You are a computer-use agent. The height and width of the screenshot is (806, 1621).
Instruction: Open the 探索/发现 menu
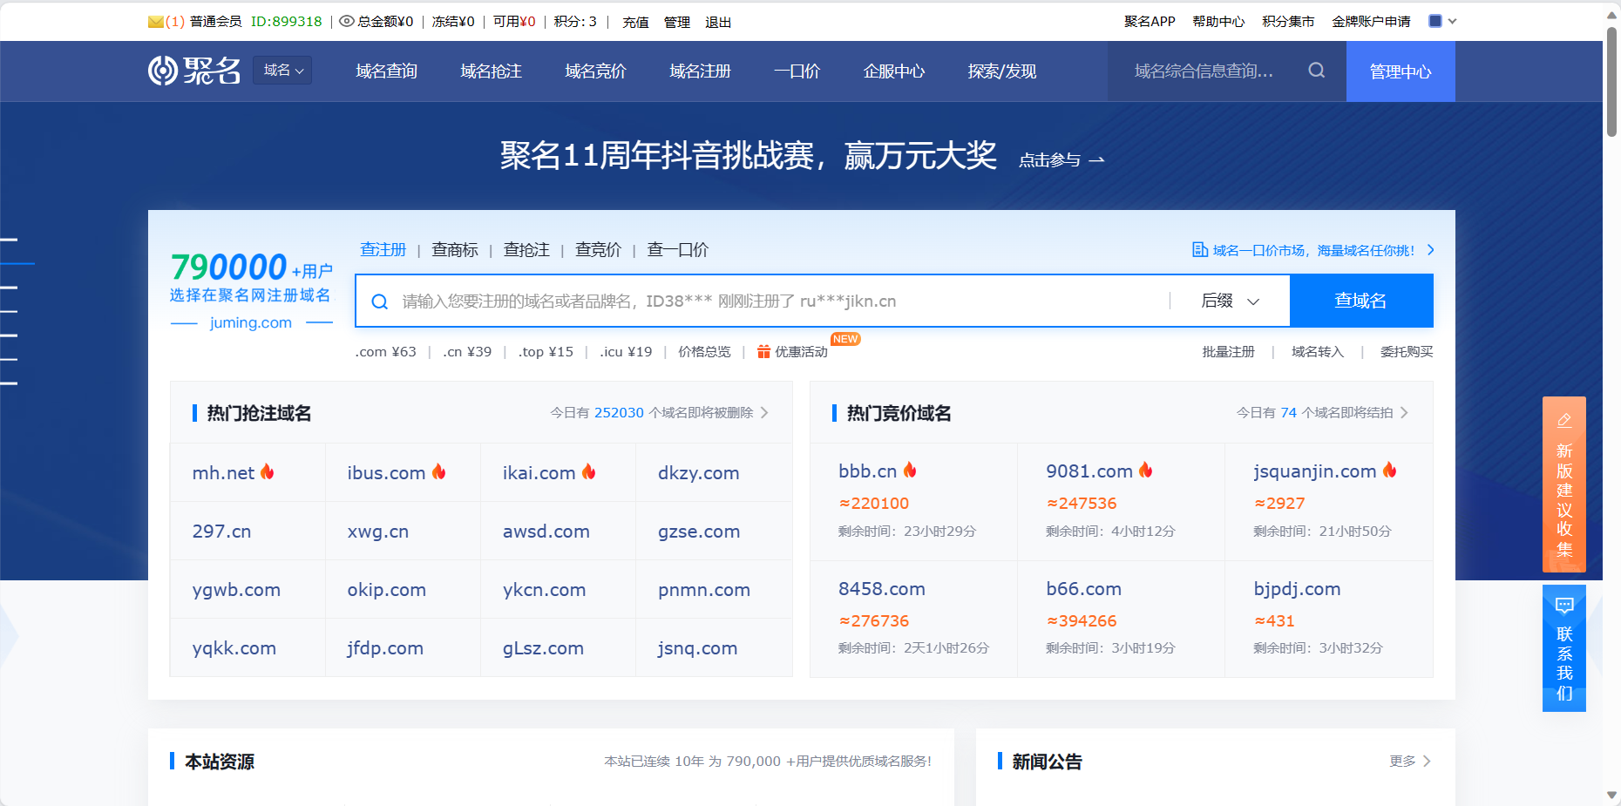pos(1002,71)
